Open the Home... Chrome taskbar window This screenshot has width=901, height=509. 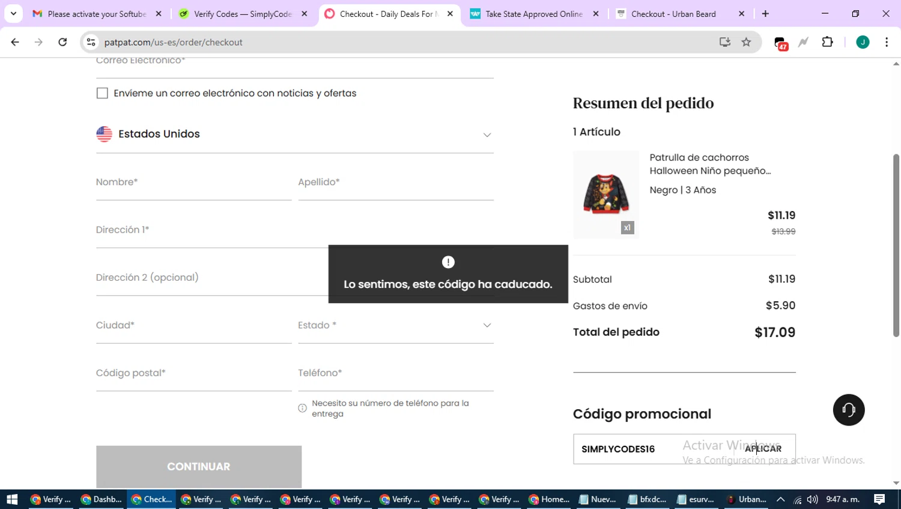[549, 499]
